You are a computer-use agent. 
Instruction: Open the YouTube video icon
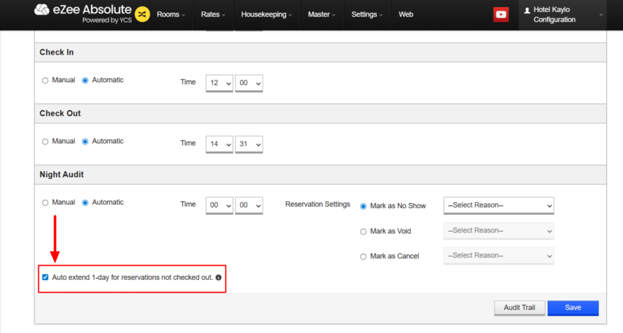501,15
